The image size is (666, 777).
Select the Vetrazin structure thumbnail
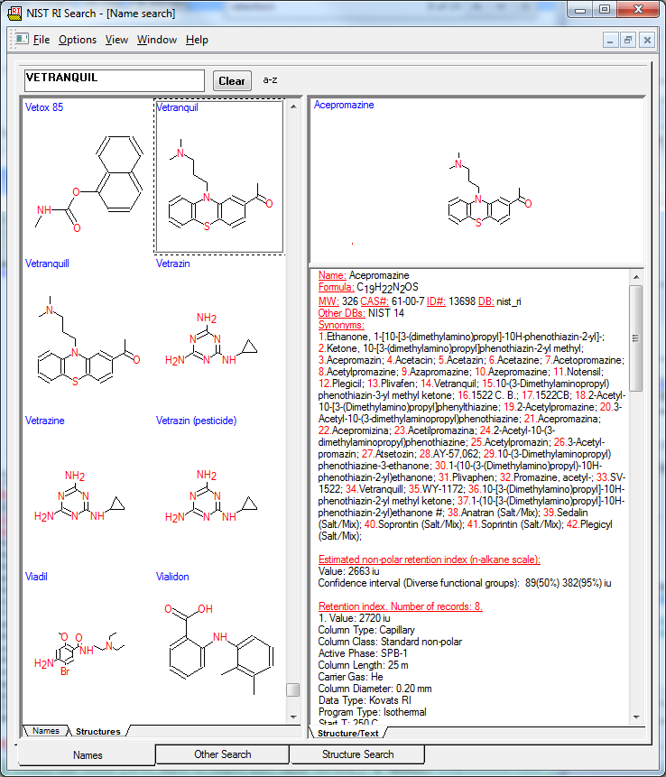pos(219,333)
